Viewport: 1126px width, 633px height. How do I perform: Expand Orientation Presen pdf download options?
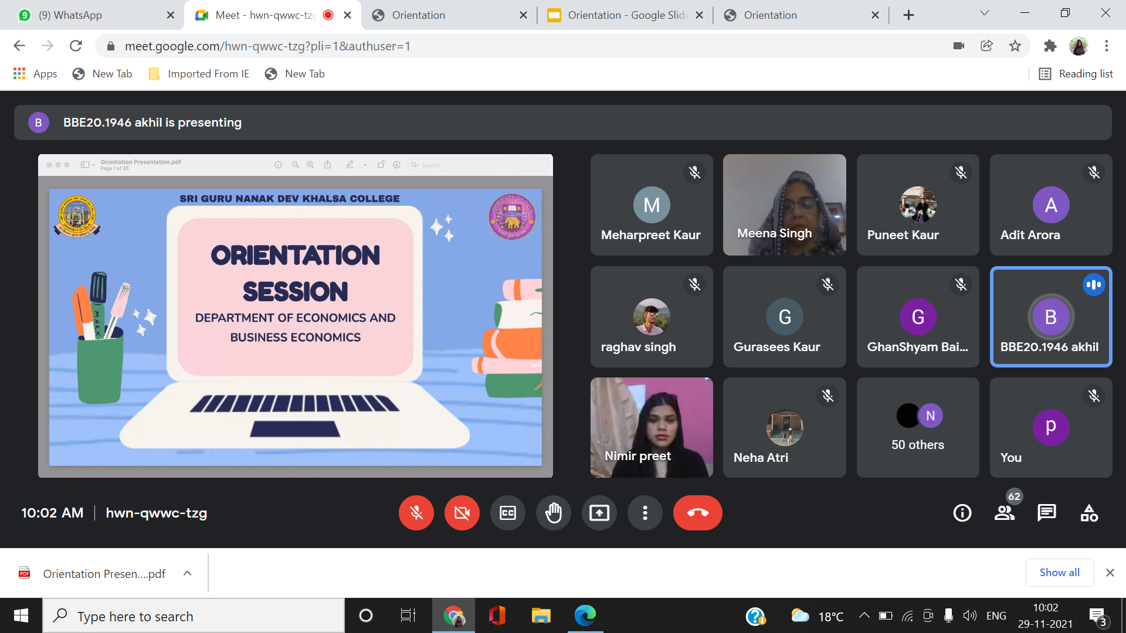[x=187, y=573]
